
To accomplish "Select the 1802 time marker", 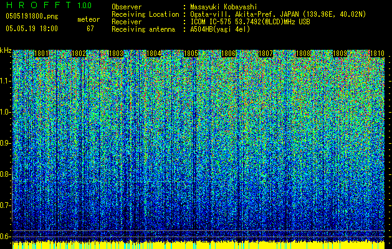I will pos(79,54).
